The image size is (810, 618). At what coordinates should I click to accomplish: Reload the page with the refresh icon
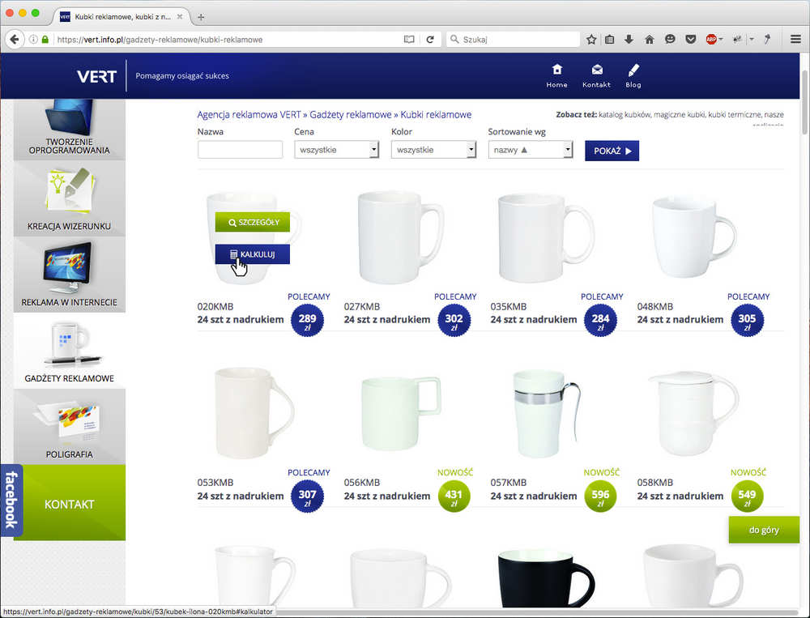(x=430, y=39)
